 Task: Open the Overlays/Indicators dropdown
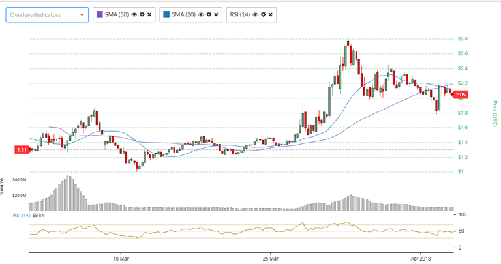[x=46, y=14]
